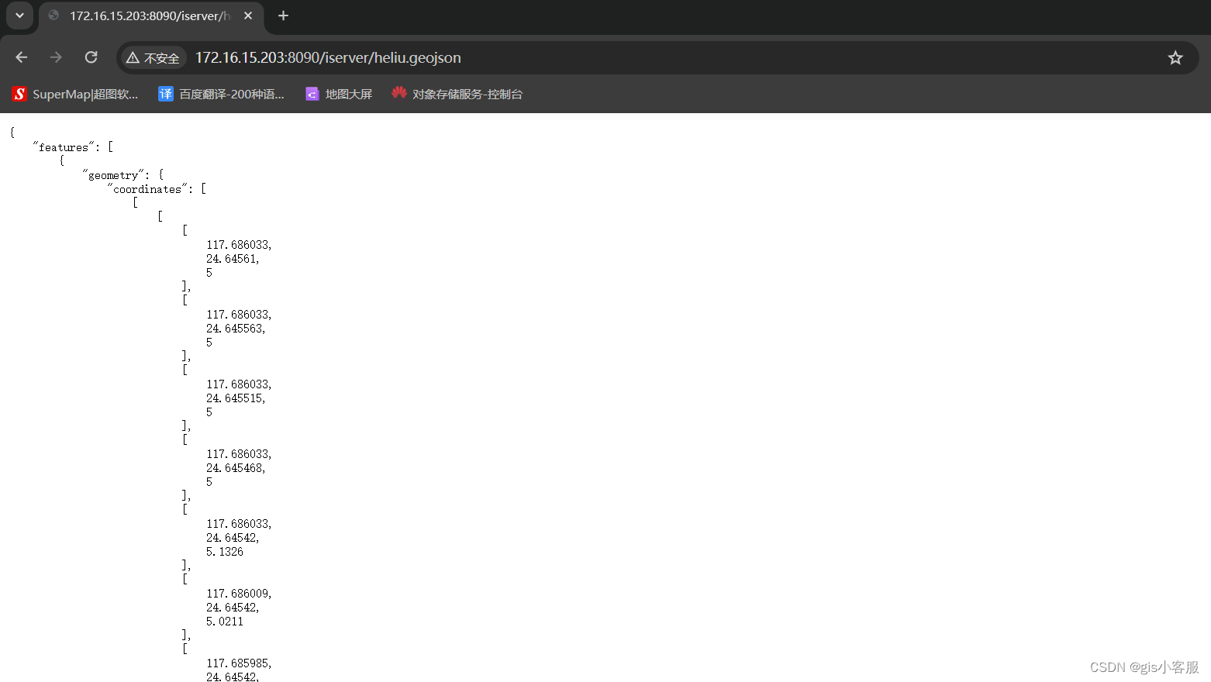The height and width of the screenshot is (682, 1211).
Task: Click the value 24.64561
Action: point(233,259)
